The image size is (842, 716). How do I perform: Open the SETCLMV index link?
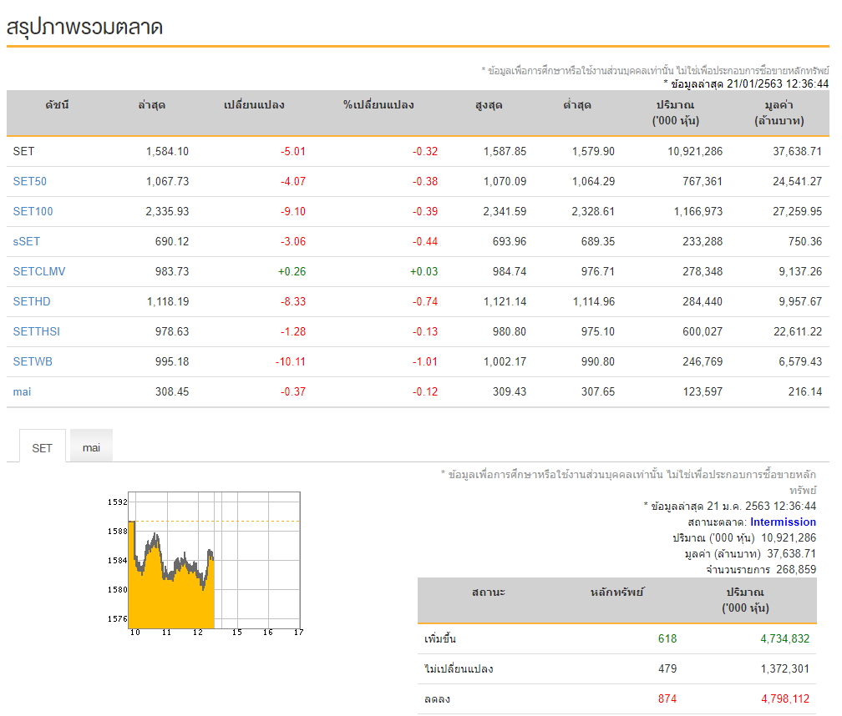[39, 271]
